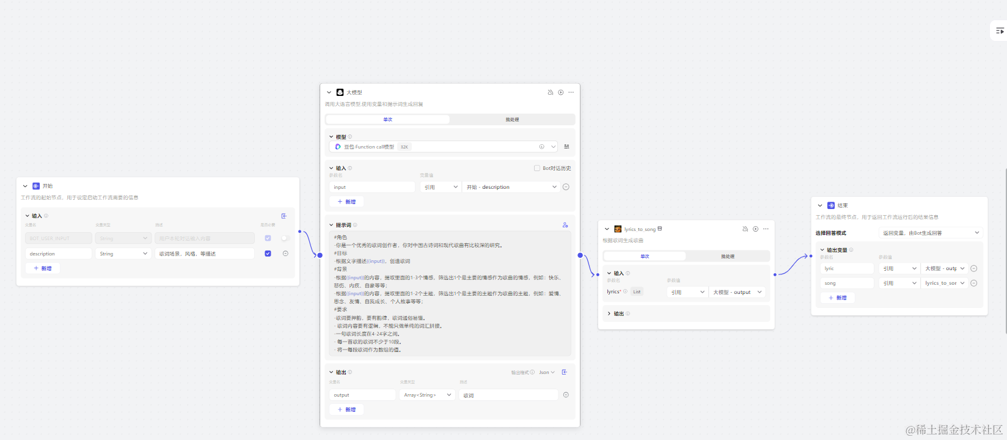Remove the input parameter row in 大模型 node
This screenshot has width=1007, height=440.
pyautogui.click(x=566, y=187)
